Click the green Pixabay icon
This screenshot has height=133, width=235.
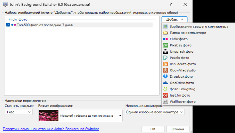pyautogui.click(x=165, y=45)
